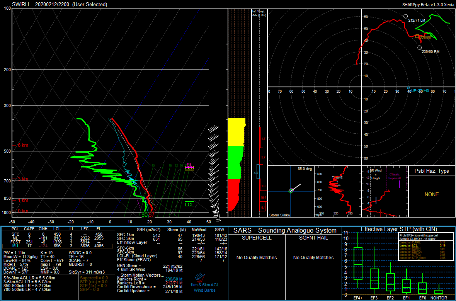
Task: Click the yellow LFC marker on Skew-T
Action: (x=189, y=168)
